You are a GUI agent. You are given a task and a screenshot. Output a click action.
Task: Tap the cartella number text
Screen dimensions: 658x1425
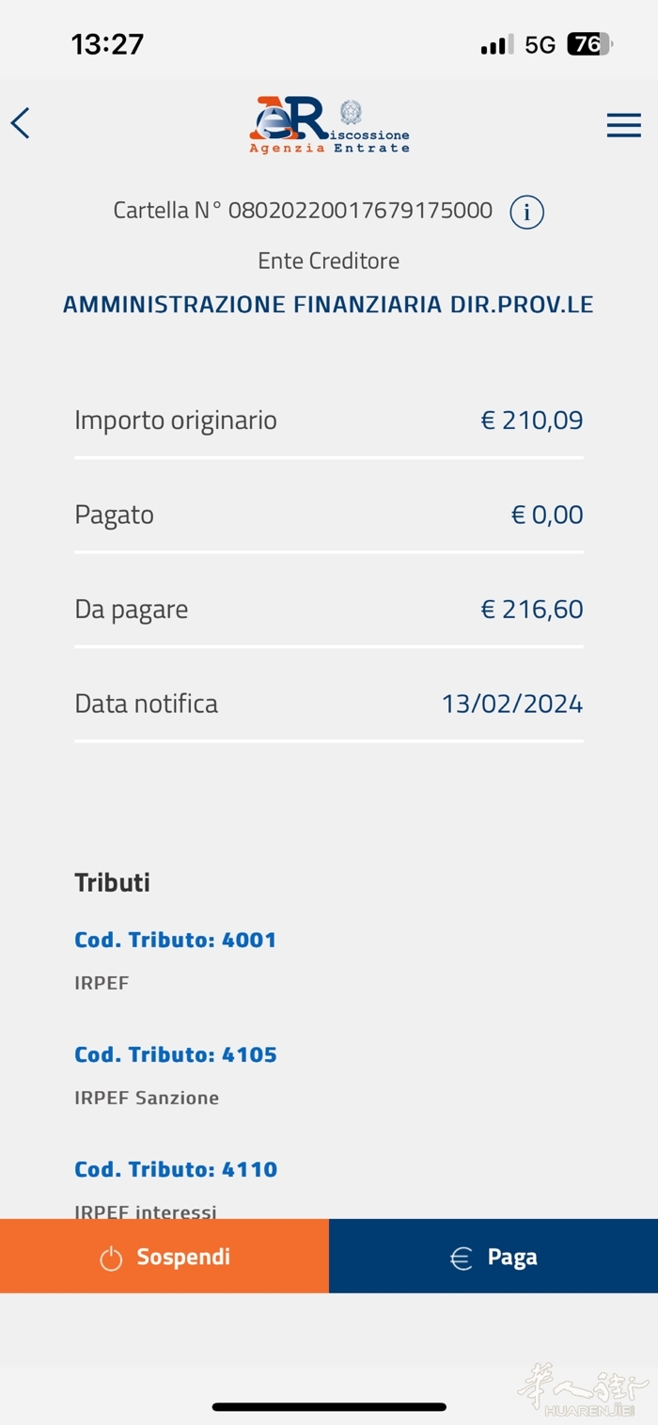pos(303,211)
